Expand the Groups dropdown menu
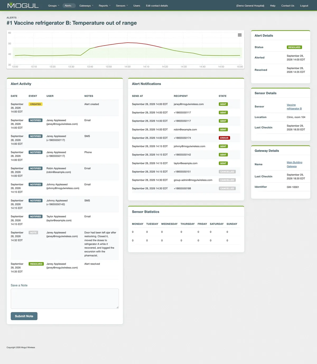 pos(54,6)
